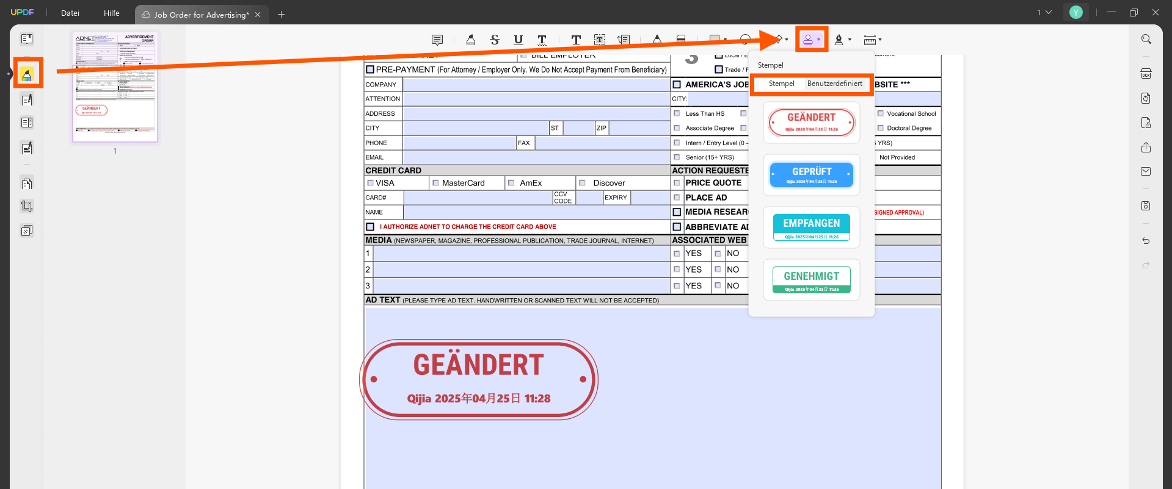The height and width of the screenshot is (489, 1172).
Task: Open the search magnifier icon
Action: coord(1146,39)
